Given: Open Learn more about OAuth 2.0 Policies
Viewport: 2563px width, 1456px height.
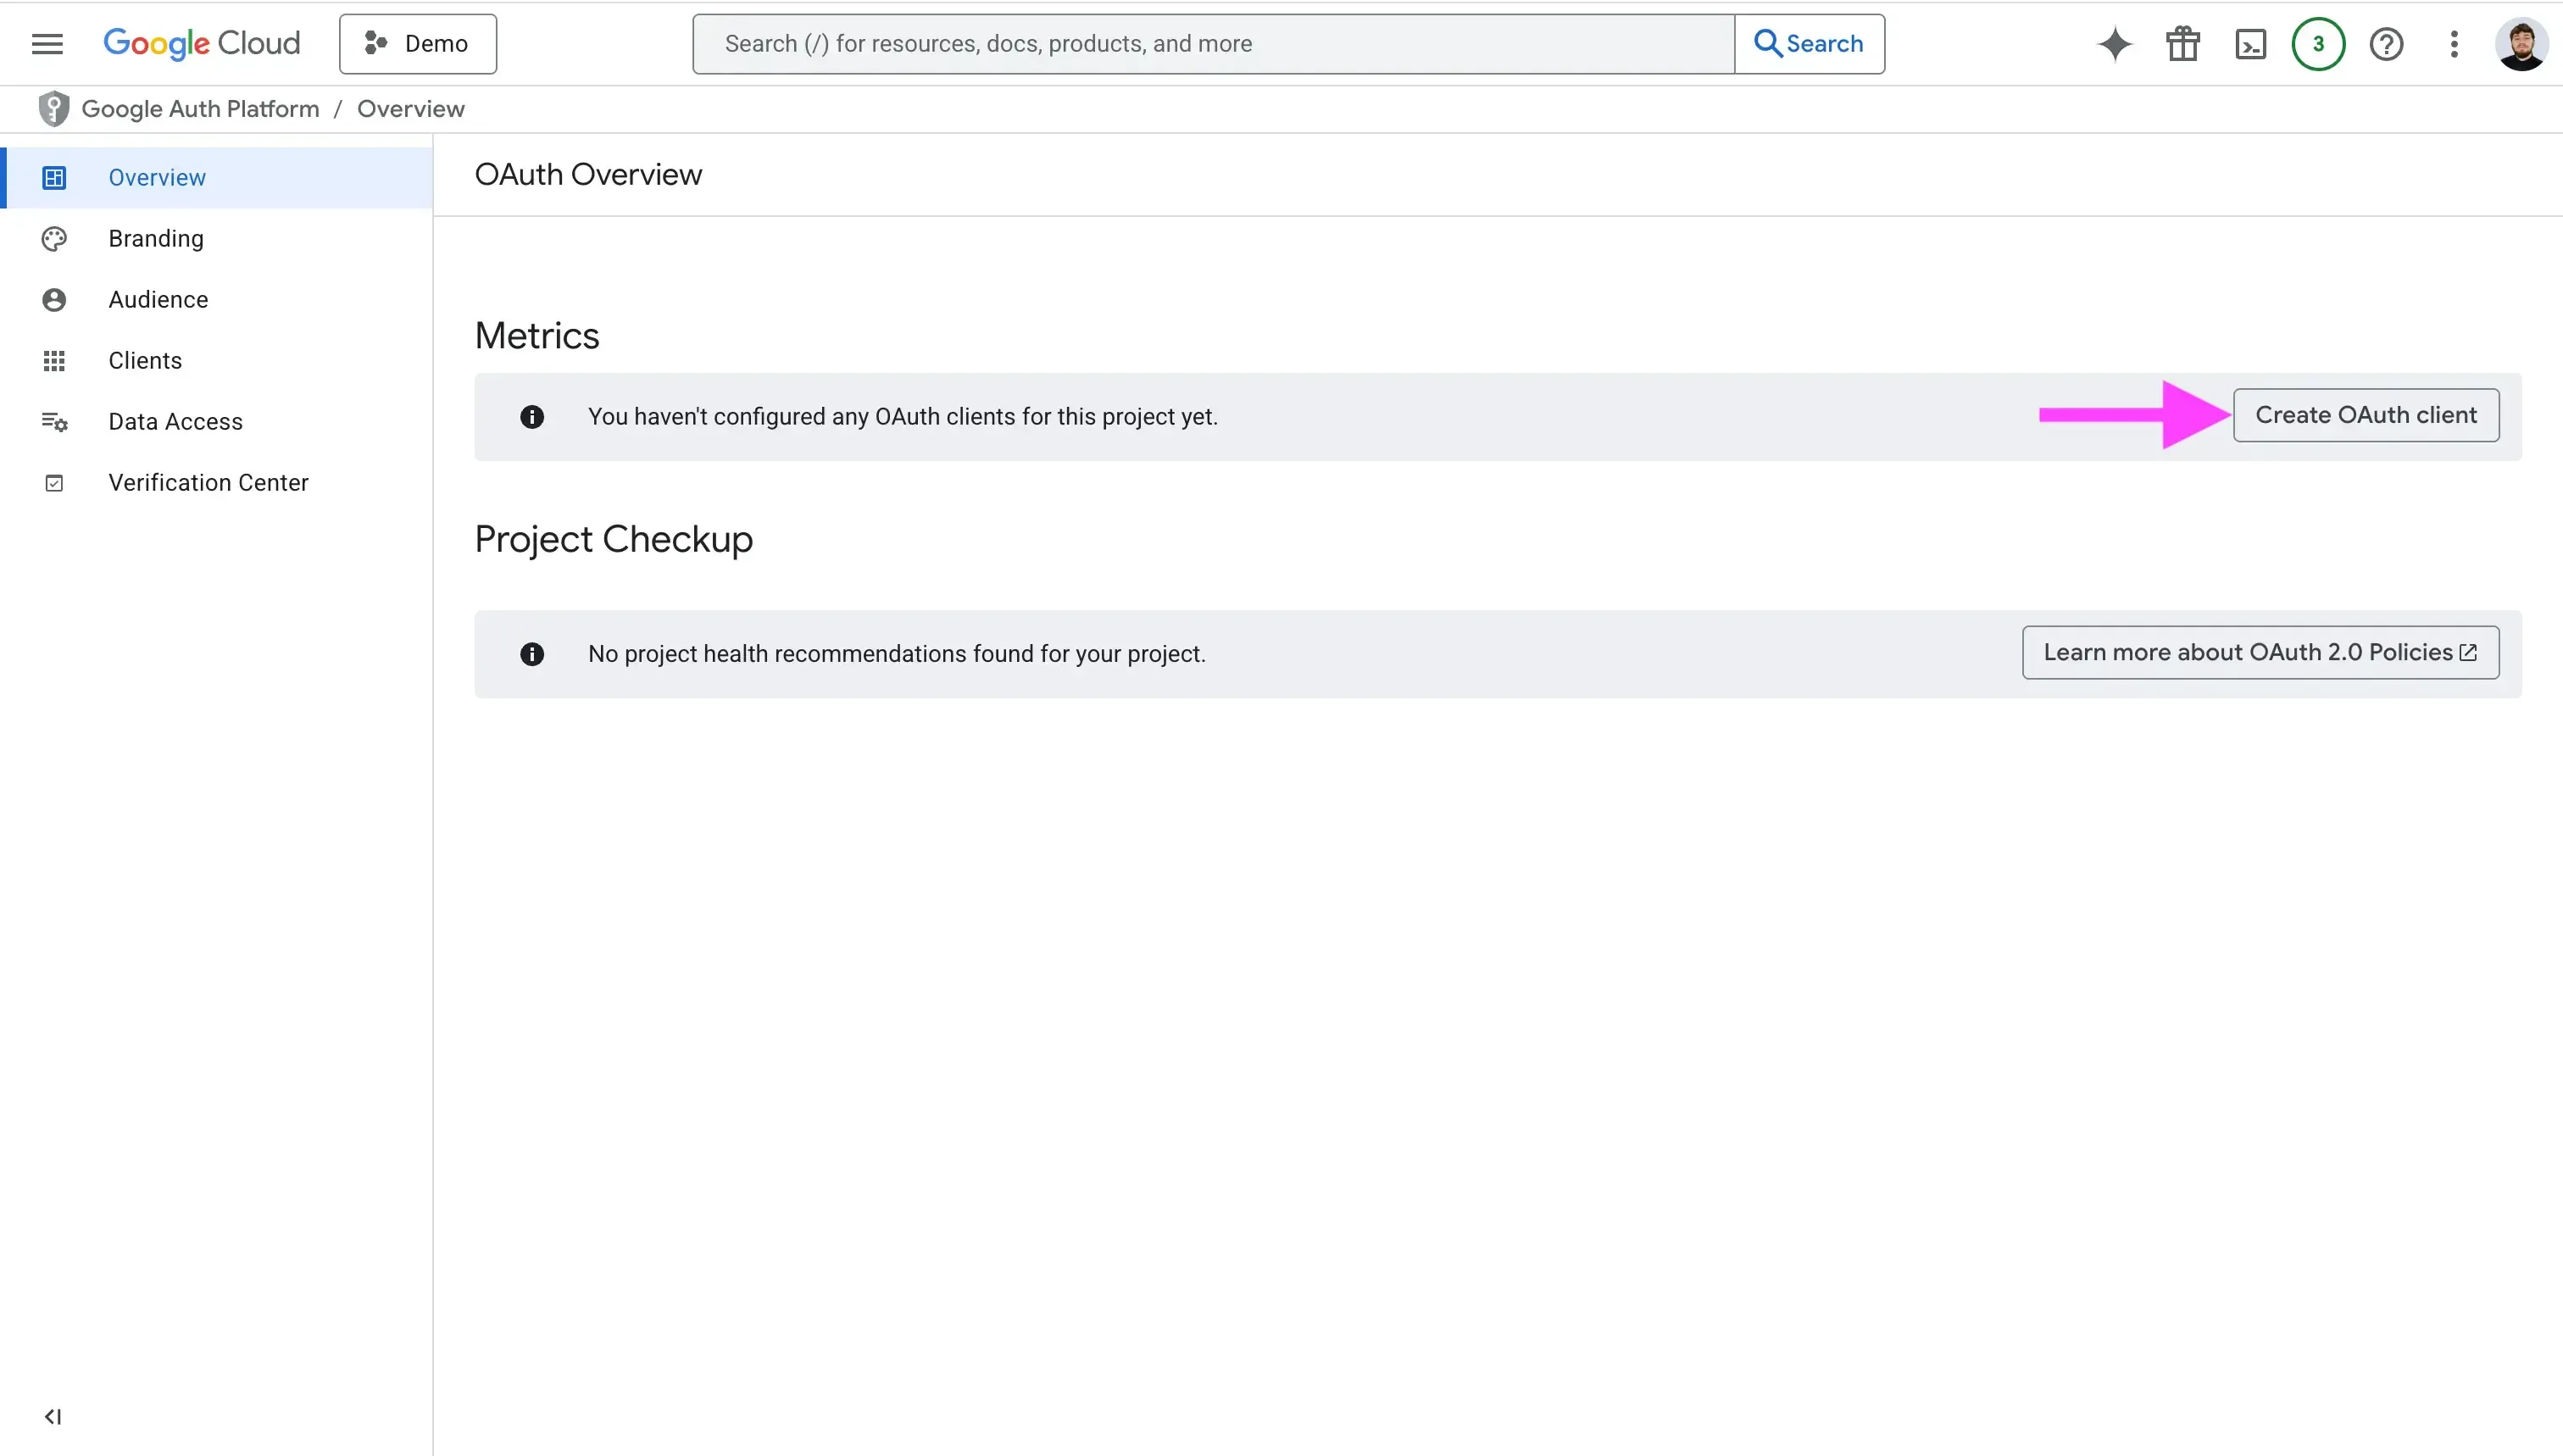Looking at the screenshot, I should (x=2260, y=652).
